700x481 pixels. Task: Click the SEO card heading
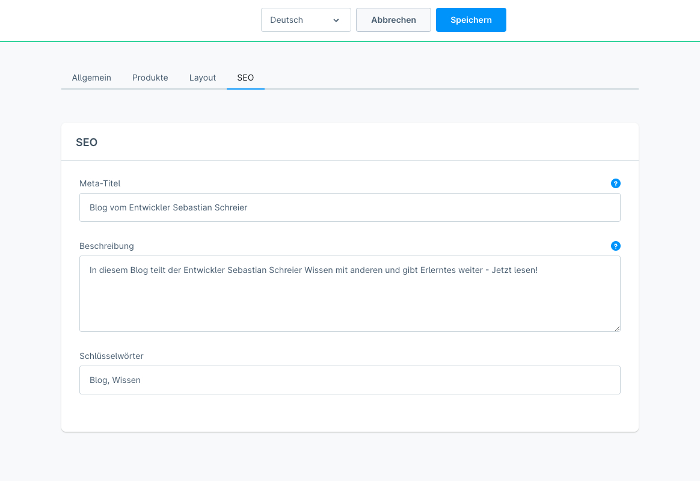(87, 142)
